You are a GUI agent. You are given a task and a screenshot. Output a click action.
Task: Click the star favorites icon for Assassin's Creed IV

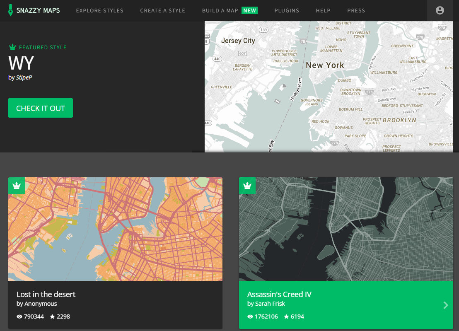(286, 317)
